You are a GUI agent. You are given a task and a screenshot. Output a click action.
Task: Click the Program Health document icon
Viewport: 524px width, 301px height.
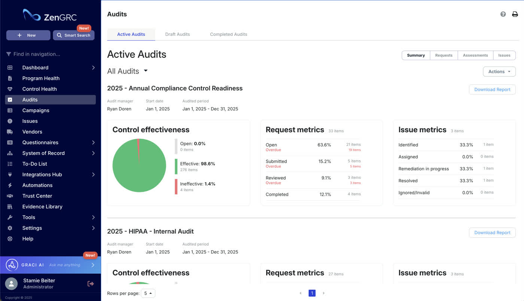10,78
